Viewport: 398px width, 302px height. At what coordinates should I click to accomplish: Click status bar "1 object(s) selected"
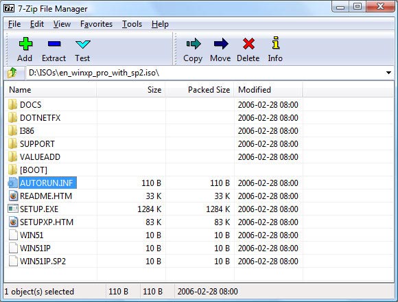pyautogui.click(x=39, y=291)
